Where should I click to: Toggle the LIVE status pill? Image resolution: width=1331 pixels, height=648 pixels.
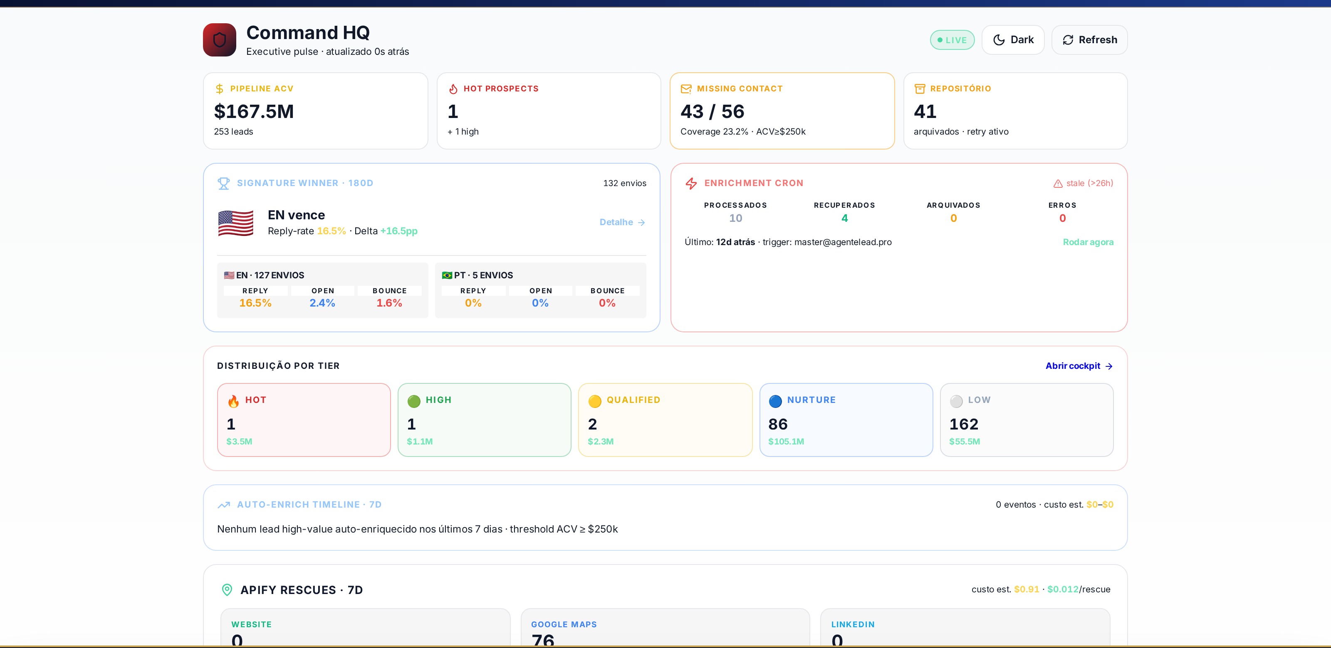pos(952,40)
